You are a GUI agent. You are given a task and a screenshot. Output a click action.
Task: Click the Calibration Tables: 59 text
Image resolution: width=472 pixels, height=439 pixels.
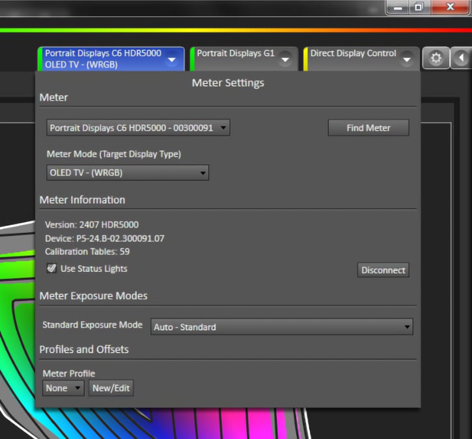[x=87, y=252]
